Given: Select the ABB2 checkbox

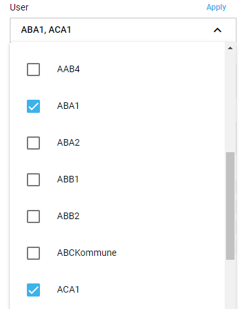Looking at the screenshot, I should 33,216.
